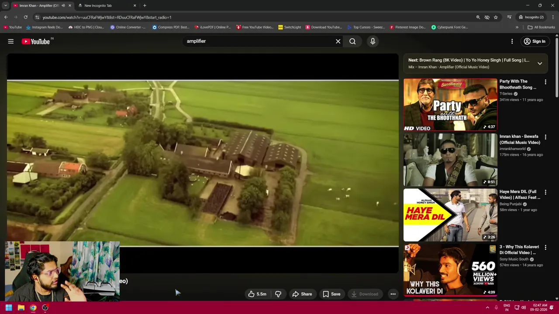Open the YouTube bookmark
Image resolution: width=559 pixels, height=314 pixels.
point(12,27)
